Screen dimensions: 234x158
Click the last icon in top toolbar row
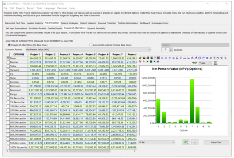point(225,58)
